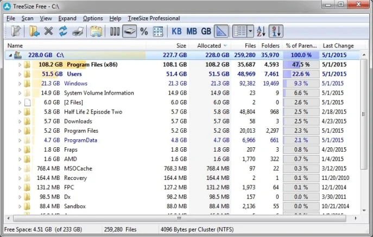
Task: Click the 100.0 % parent bar
Action: coord(301,55)
